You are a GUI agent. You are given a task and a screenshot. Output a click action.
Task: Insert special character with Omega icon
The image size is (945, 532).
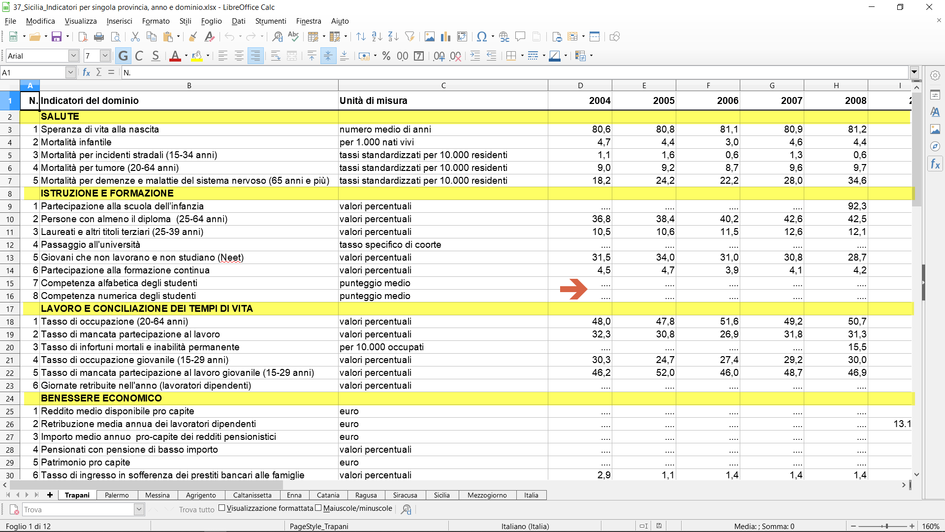[x=482, y=37]
